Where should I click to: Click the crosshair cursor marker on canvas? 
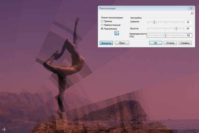[x=4, y=129]
